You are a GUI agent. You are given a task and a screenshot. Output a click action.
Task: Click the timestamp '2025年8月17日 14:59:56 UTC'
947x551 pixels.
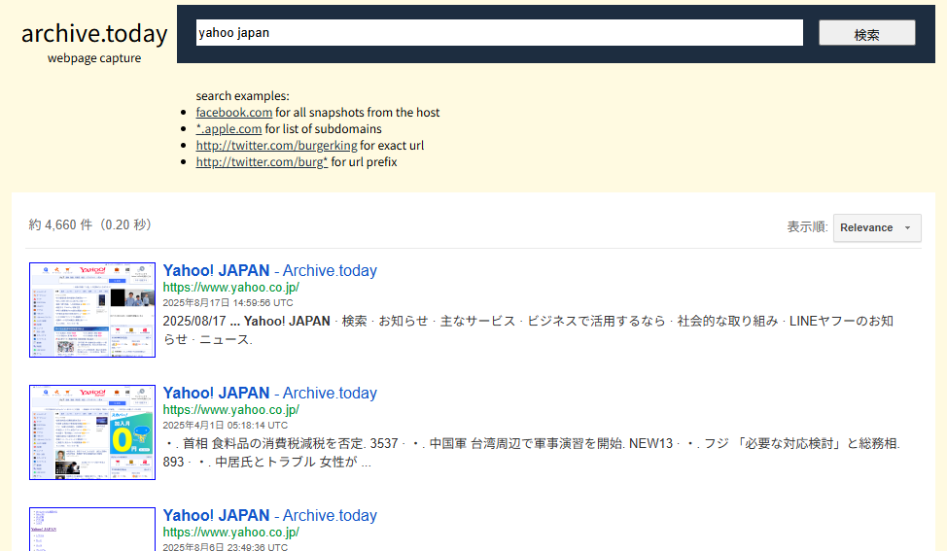click(x=228, y=303)
